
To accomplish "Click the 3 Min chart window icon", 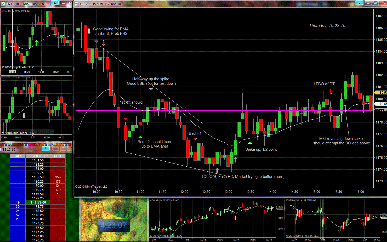I will point(3,4).
